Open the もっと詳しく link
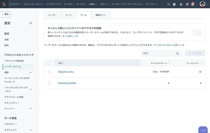Image resolution: width=210 pixels, height=133 pixels. [x=70, y=36]
